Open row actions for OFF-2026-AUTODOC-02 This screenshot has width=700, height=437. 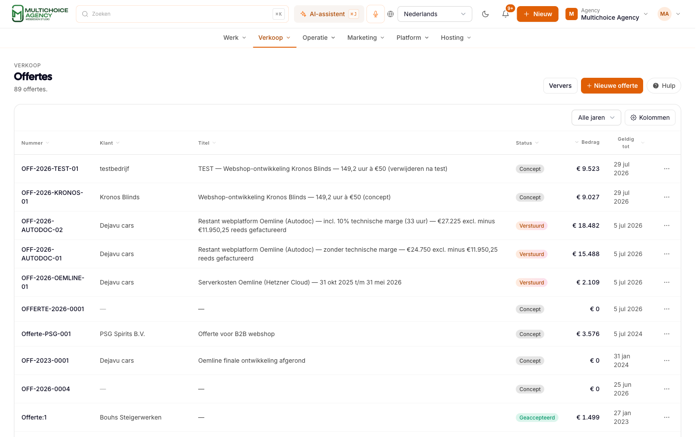(x=667, y=225)
